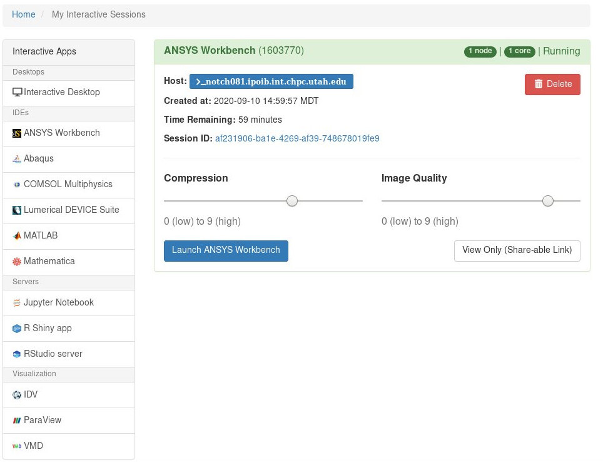
Task: Click the IDV globe icon
Action: point(17,395)
